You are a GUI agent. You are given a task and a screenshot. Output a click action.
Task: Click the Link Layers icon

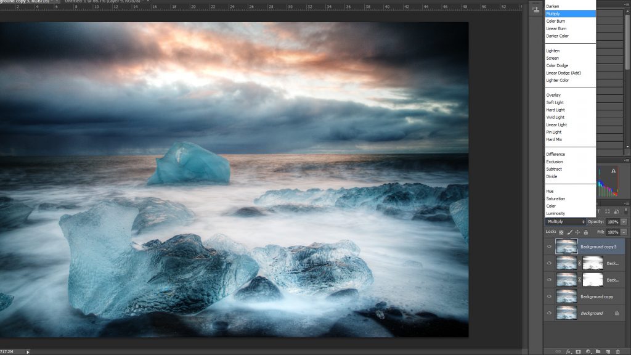point(558,351)
